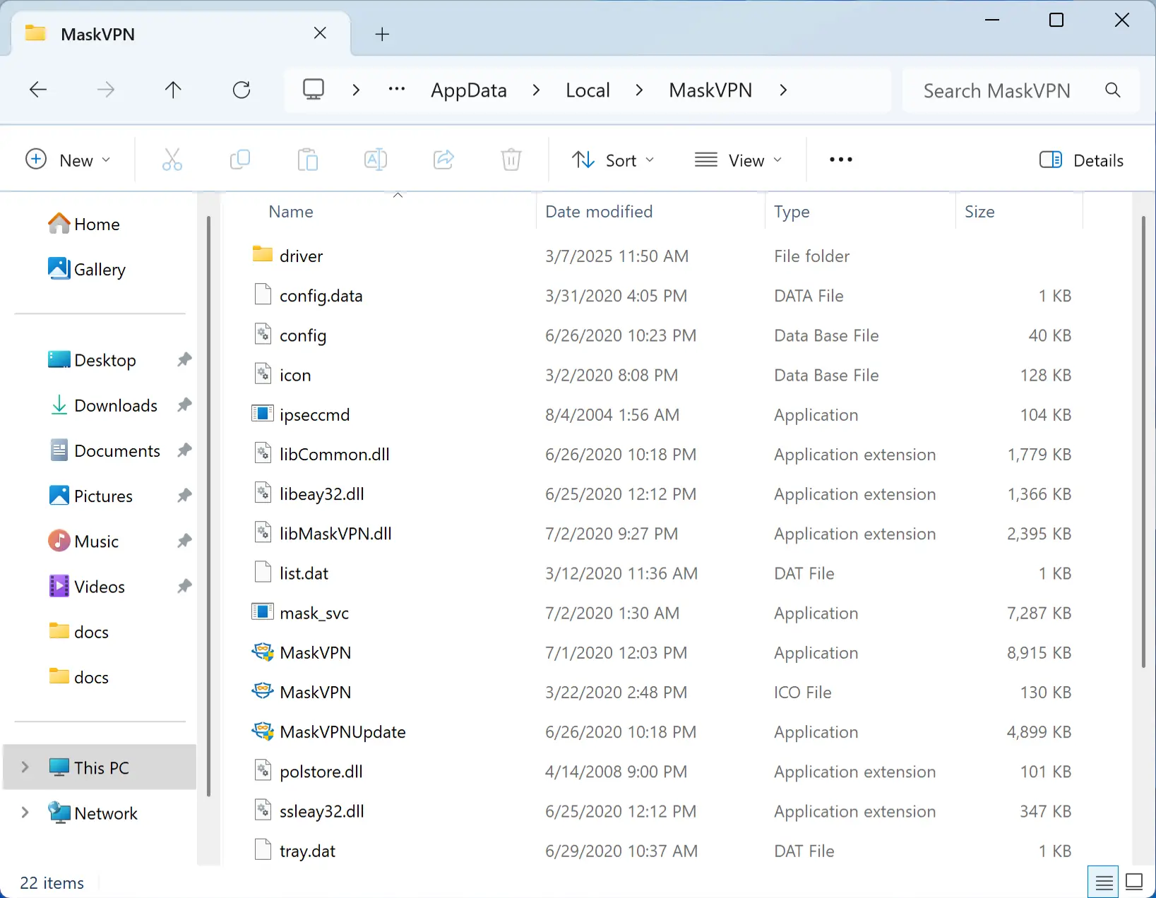Rename via the toolbar icon

[x=376, y=160]
